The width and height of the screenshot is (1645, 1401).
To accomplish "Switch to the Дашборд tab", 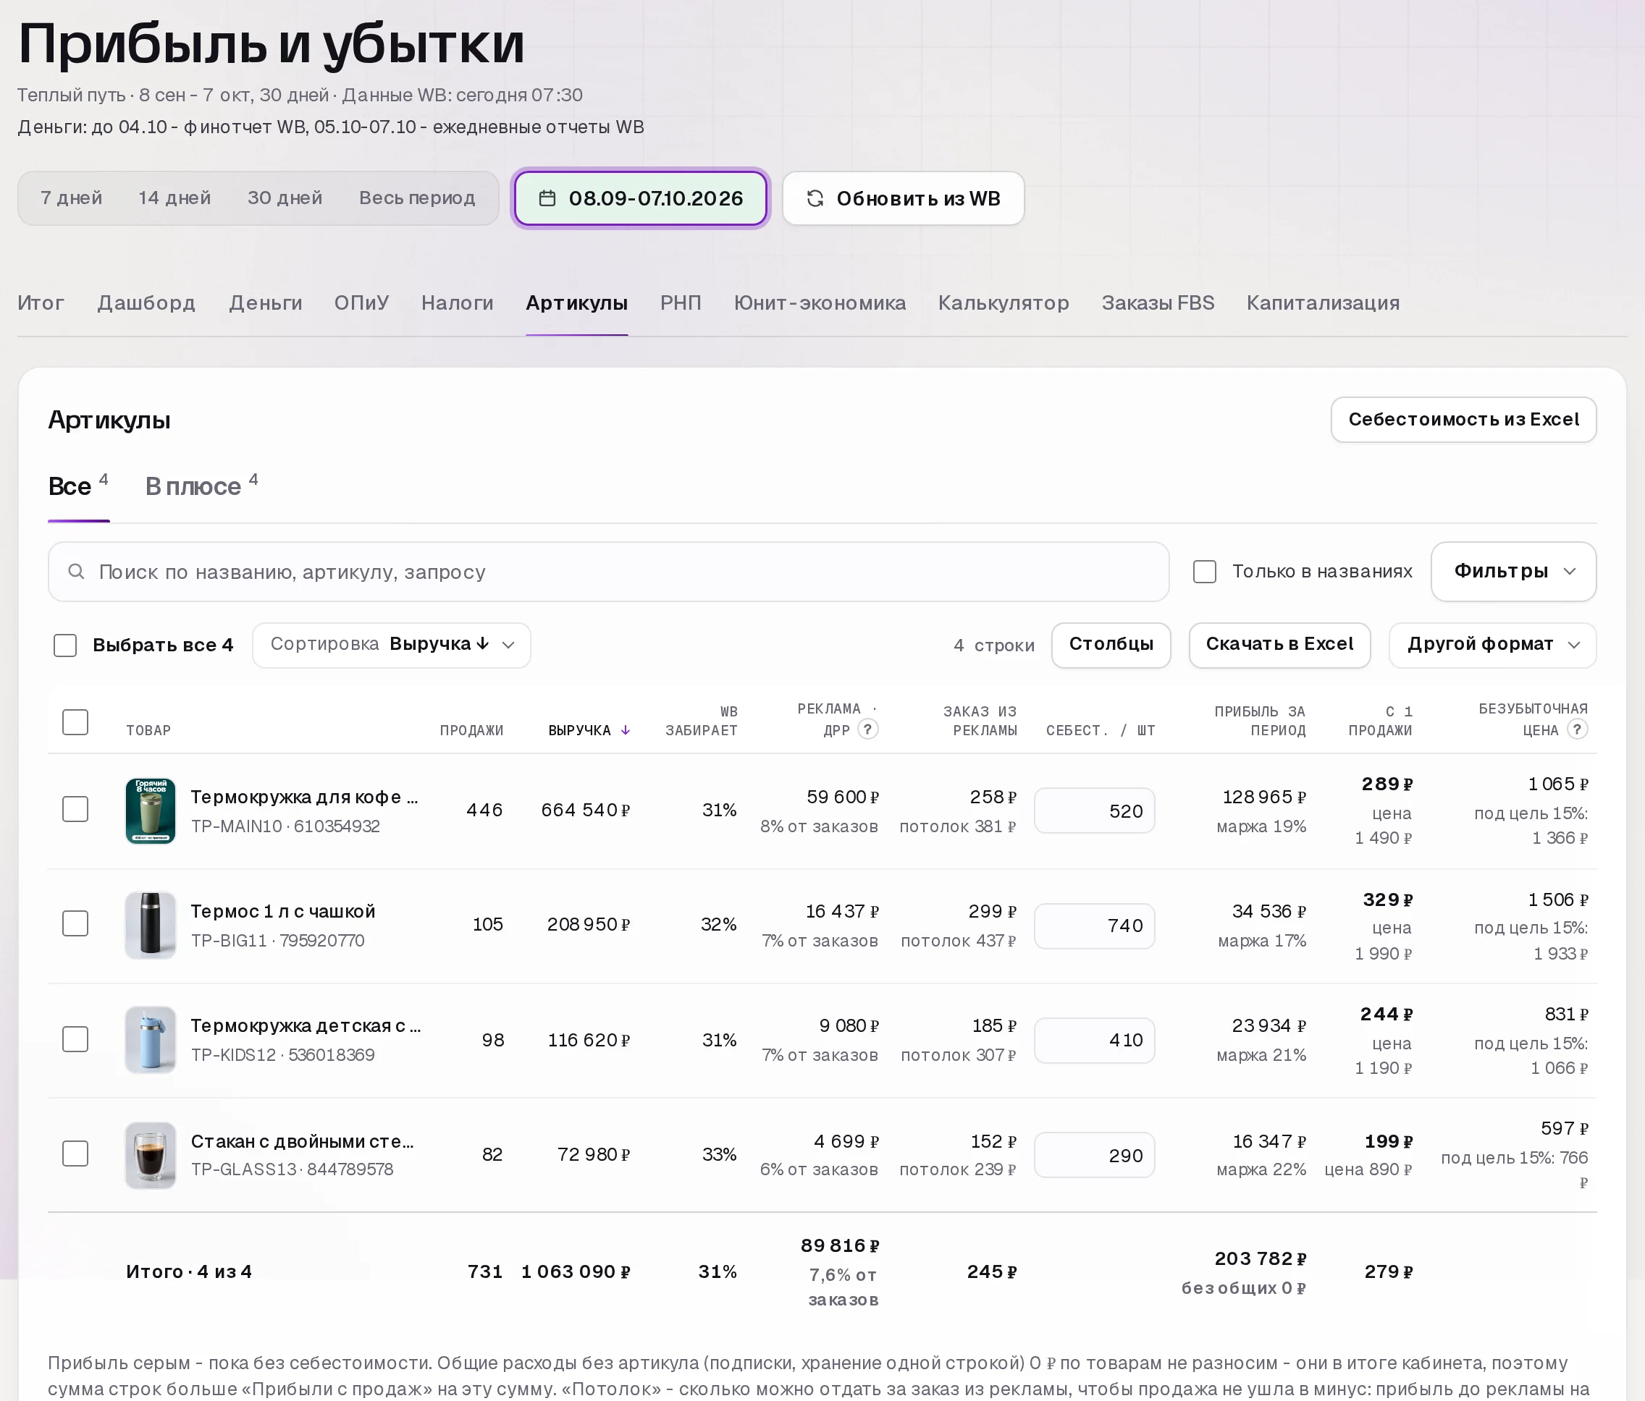I will (x=146, y=303).
